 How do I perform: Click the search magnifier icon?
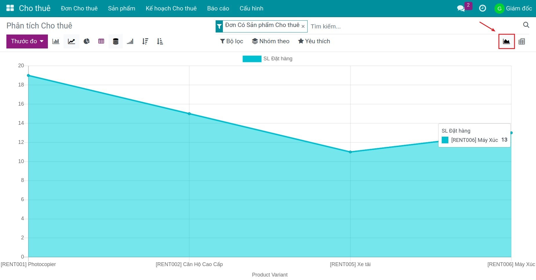526,25
